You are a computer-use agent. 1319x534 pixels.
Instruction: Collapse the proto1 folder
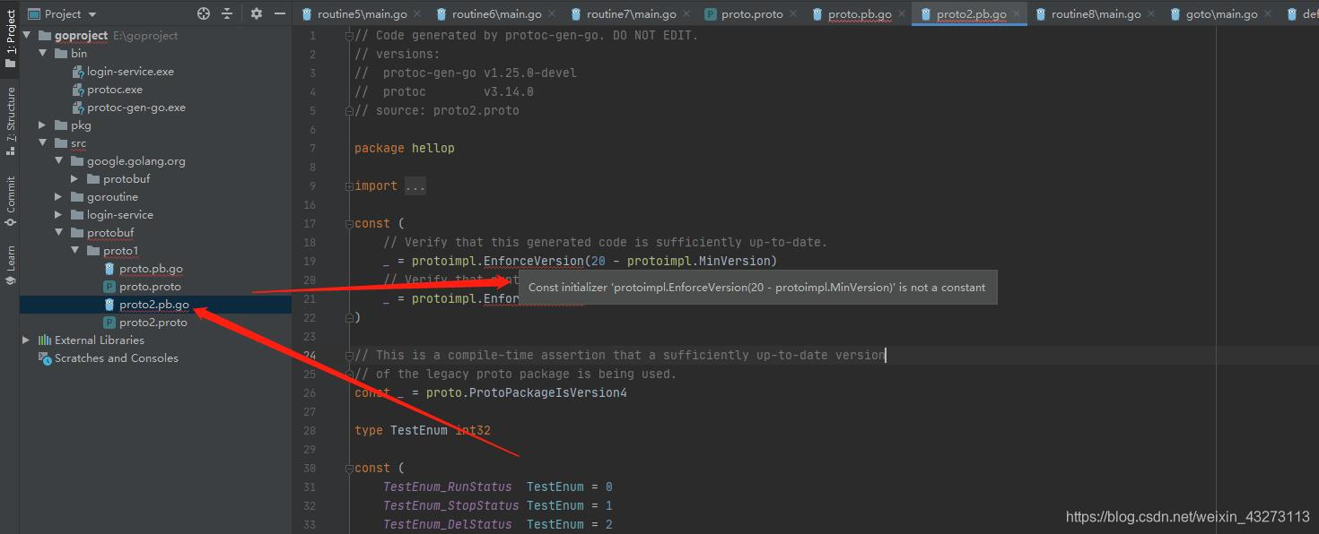pyautogui.click(x=74, y=251)
